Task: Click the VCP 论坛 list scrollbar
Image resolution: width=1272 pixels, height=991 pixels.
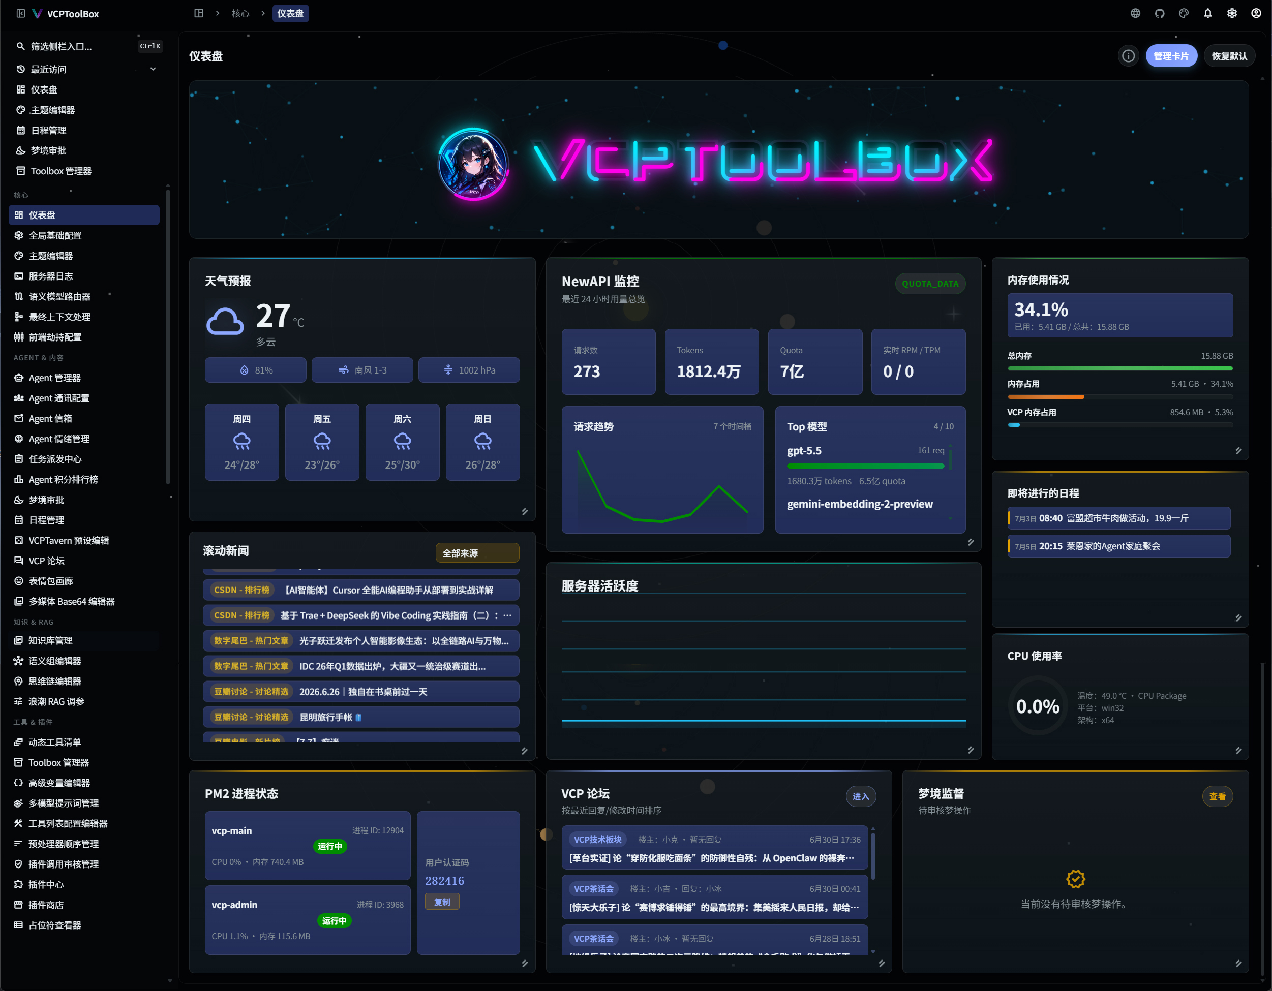Action: [872, 856]
